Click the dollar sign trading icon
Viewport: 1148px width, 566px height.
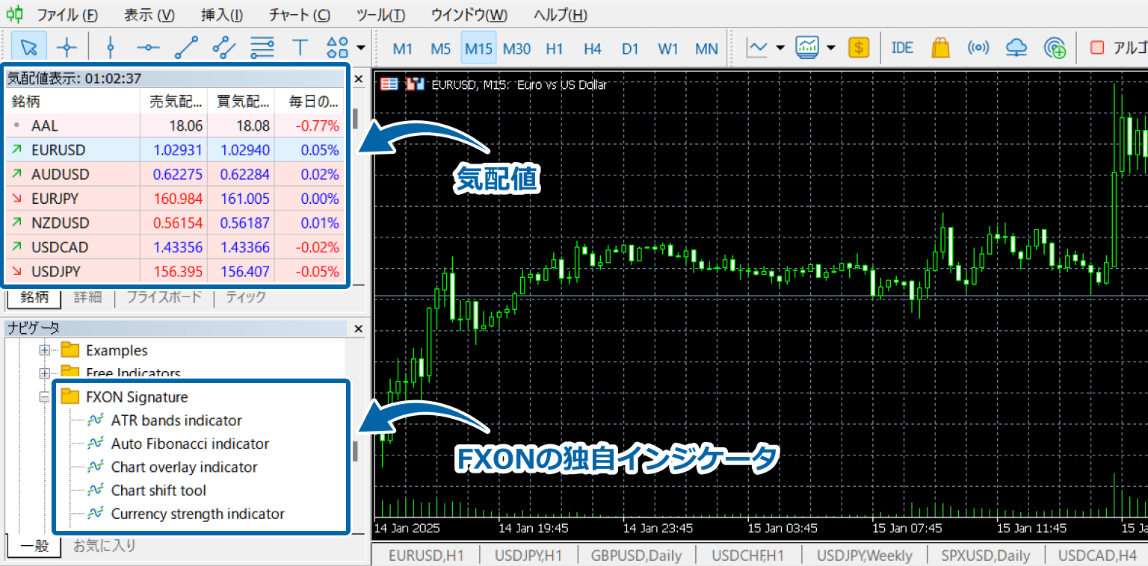click(x=859, y=48)
